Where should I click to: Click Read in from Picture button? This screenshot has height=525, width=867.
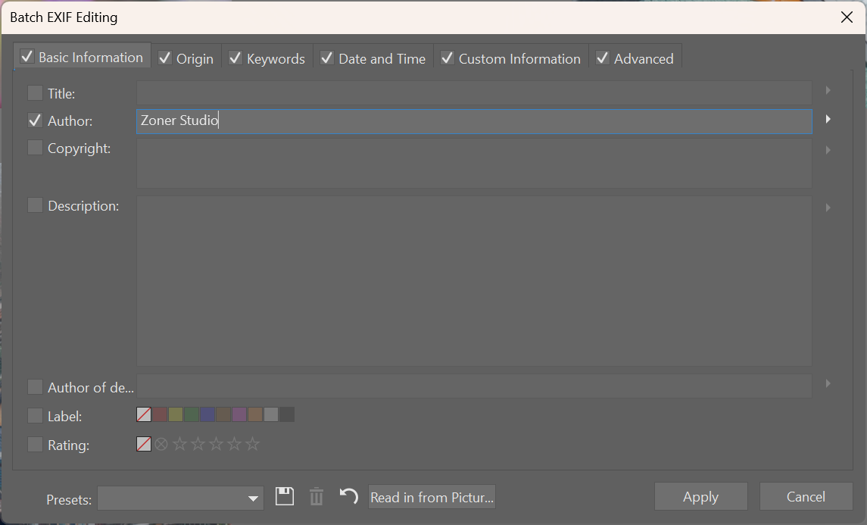tap(432, 497)
